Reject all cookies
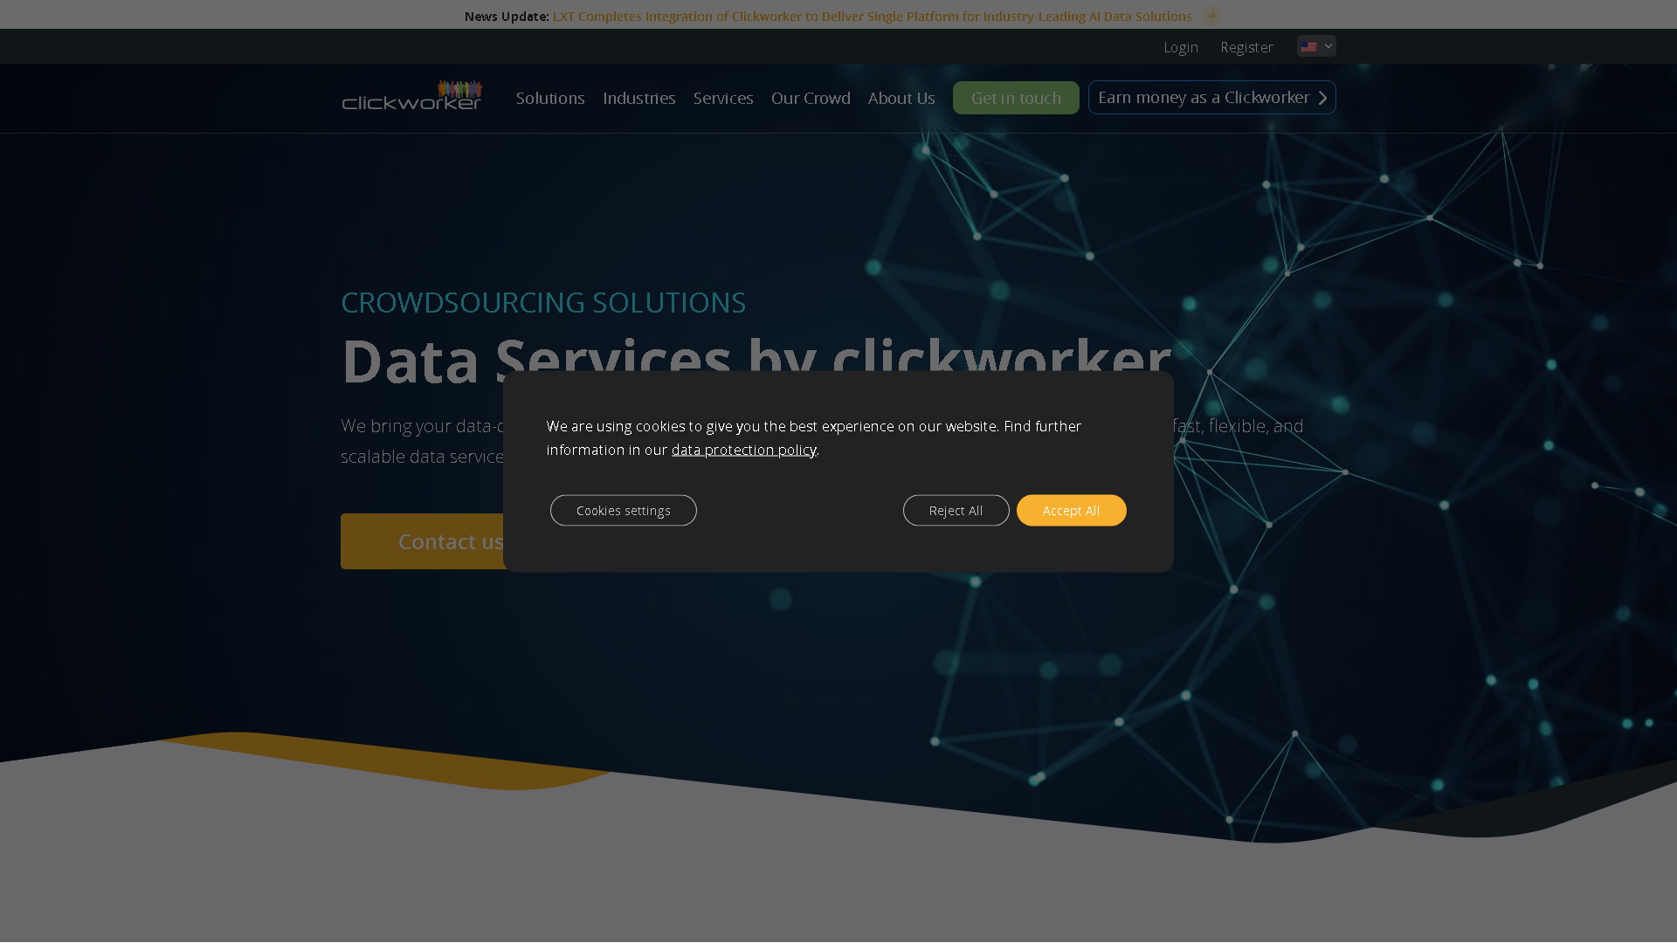This screenshot has width=1677, height=943. 956,510
